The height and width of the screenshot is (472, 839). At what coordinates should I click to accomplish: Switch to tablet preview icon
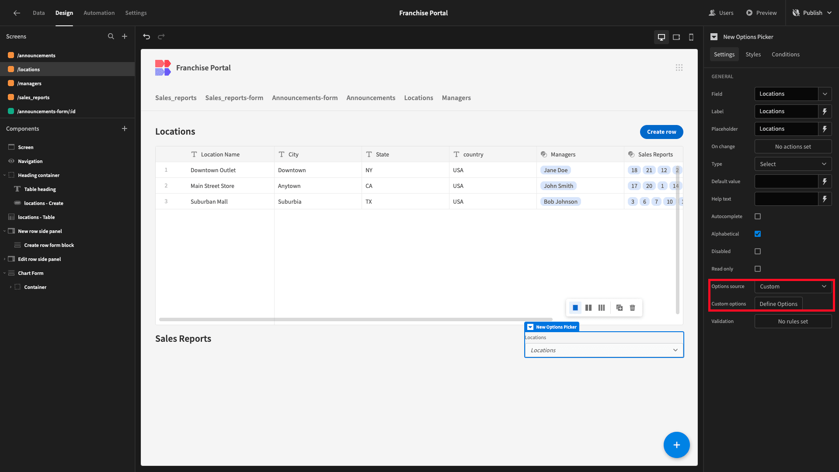point(676,37)
